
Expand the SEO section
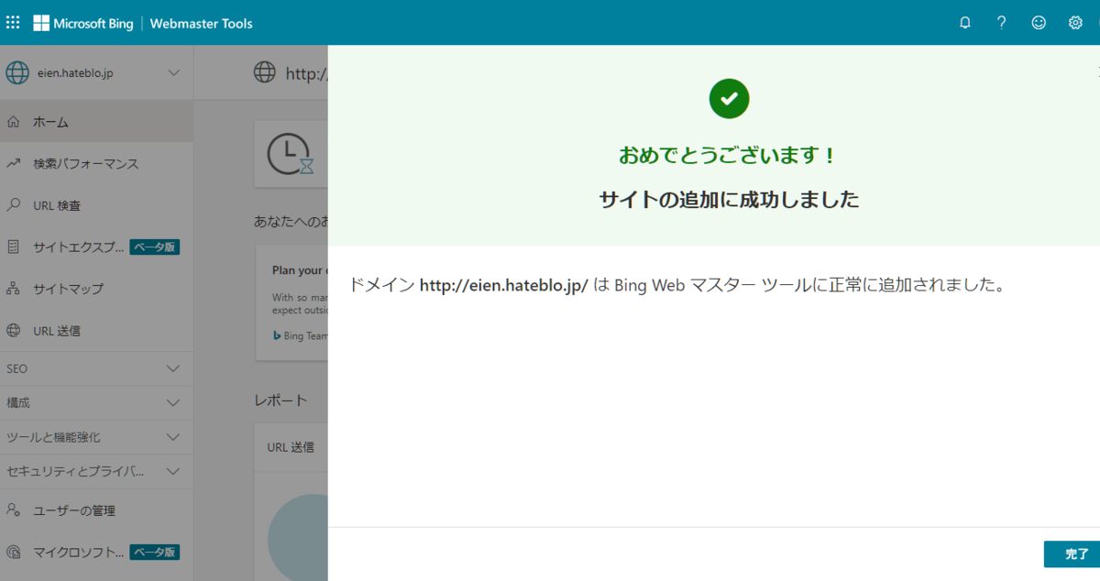click(x=96, y=368)
